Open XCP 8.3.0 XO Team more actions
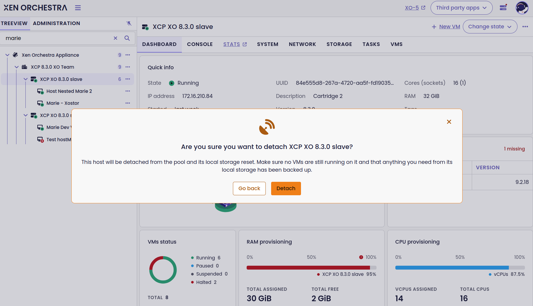 tap(128, 67)
